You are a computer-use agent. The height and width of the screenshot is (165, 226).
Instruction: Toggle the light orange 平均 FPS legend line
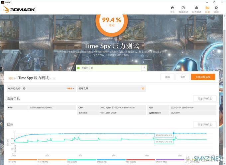coord(52,160)
